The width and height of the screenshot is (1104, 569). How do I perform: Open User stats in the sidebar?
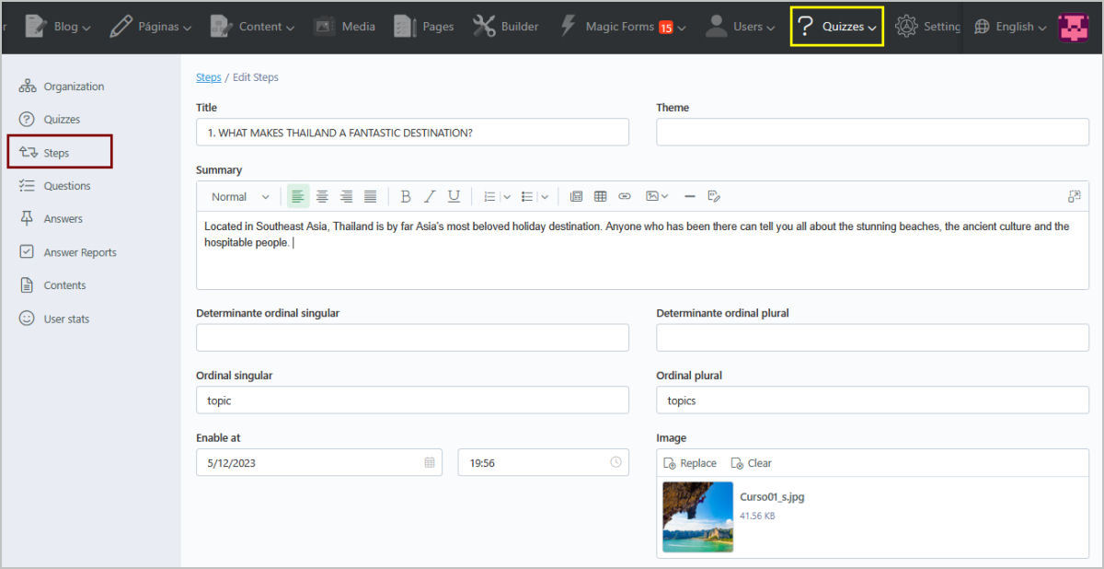click(54, 319)
